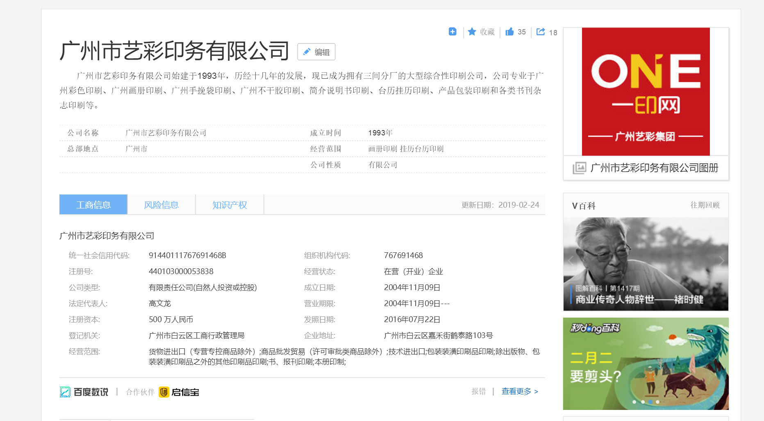764x421 pixels.
Task: Click the like count 35
Action: (522, 32)
